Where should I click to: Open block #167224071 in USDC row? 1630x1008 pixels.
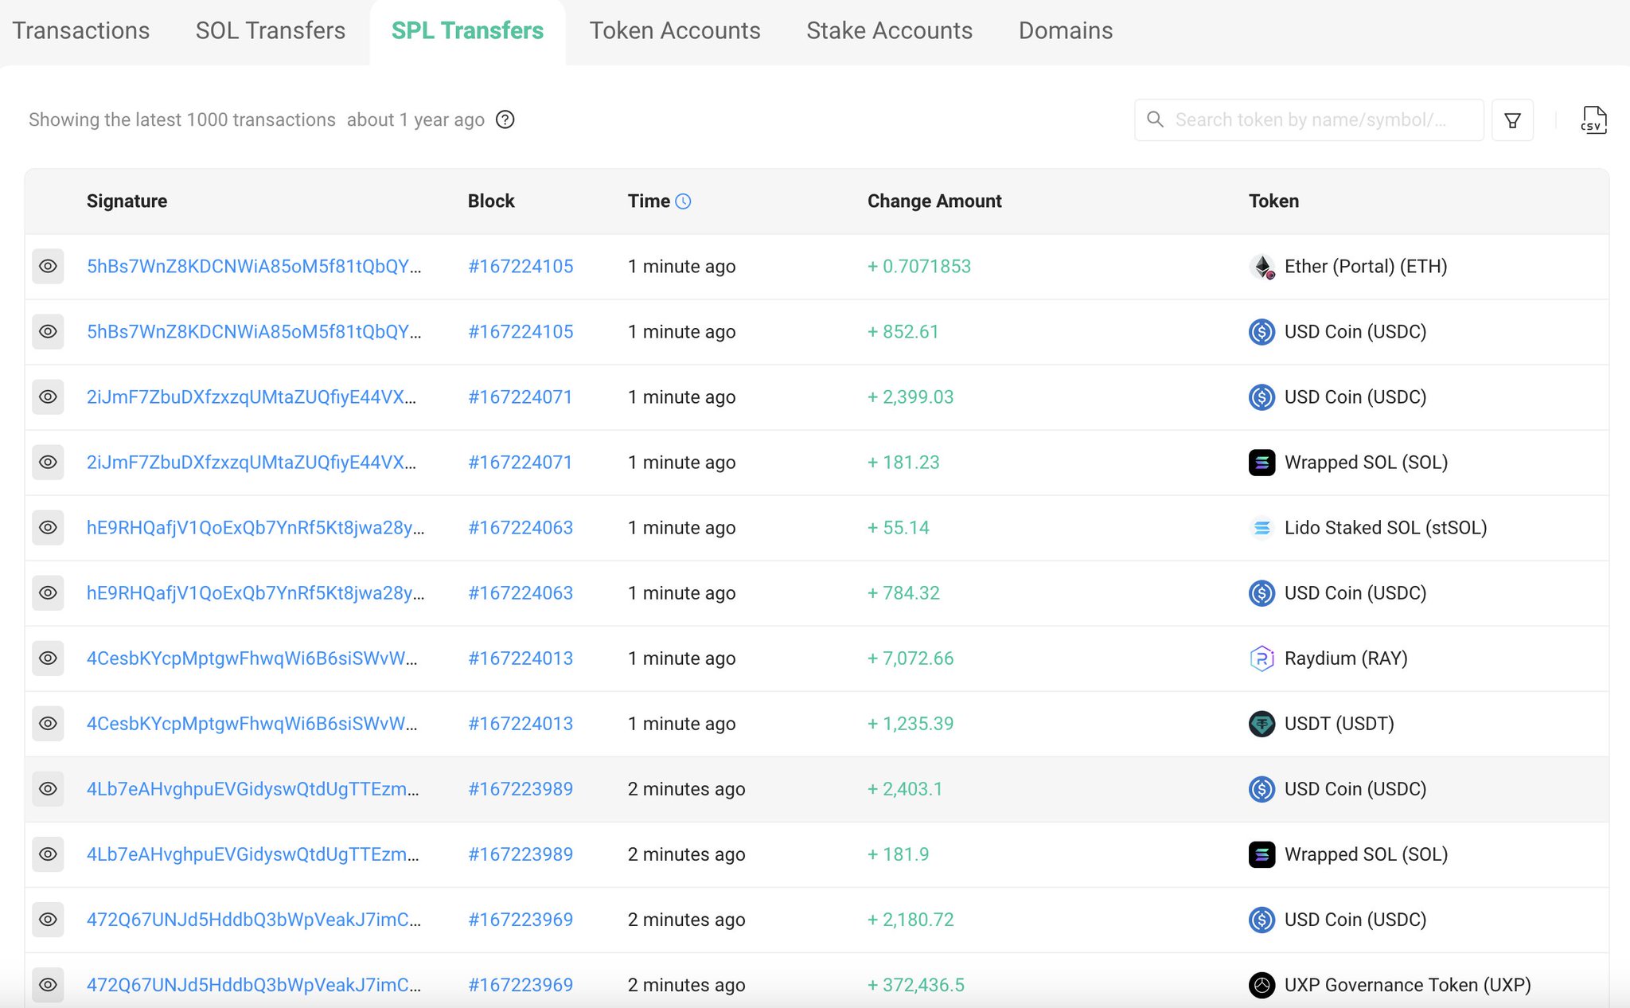click(x=520, y=397)
